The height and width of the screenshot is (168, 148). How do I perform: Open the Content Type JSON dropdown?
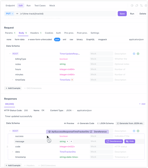point(70,111)
